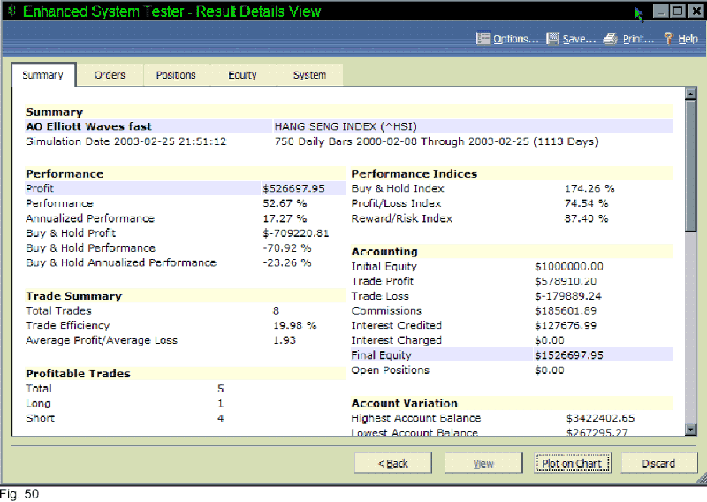707x502 pixels.
Task: Click the Options list icon
Action: tap(483, 39)
